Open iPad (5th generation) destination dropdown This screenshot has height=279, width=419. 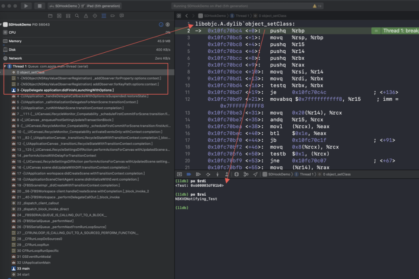(102, 6)
